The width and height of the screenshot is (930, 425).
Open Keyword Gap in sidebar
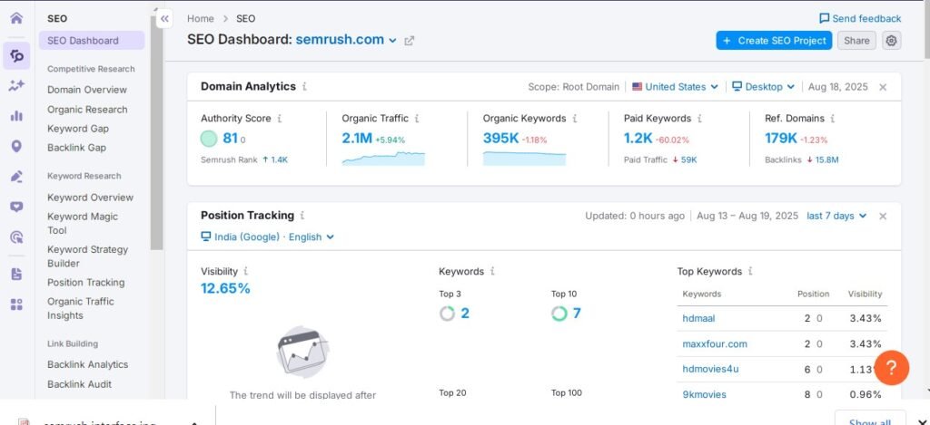[x=78, y=129]
